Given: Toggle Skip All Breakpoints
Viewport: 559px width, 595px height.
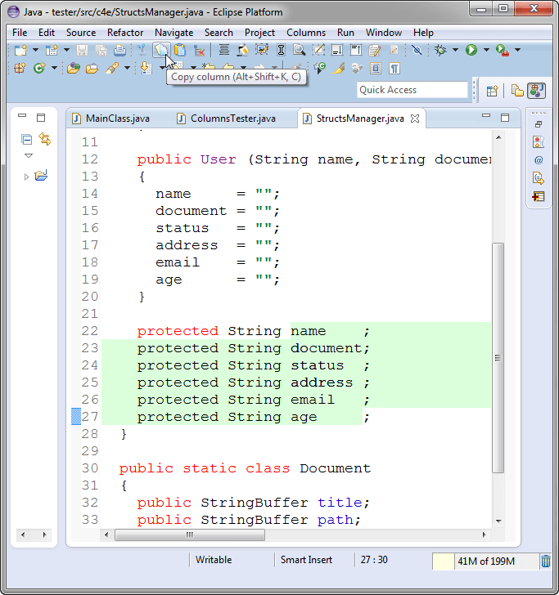Looking at the screenshot, I should coord(417,50).
